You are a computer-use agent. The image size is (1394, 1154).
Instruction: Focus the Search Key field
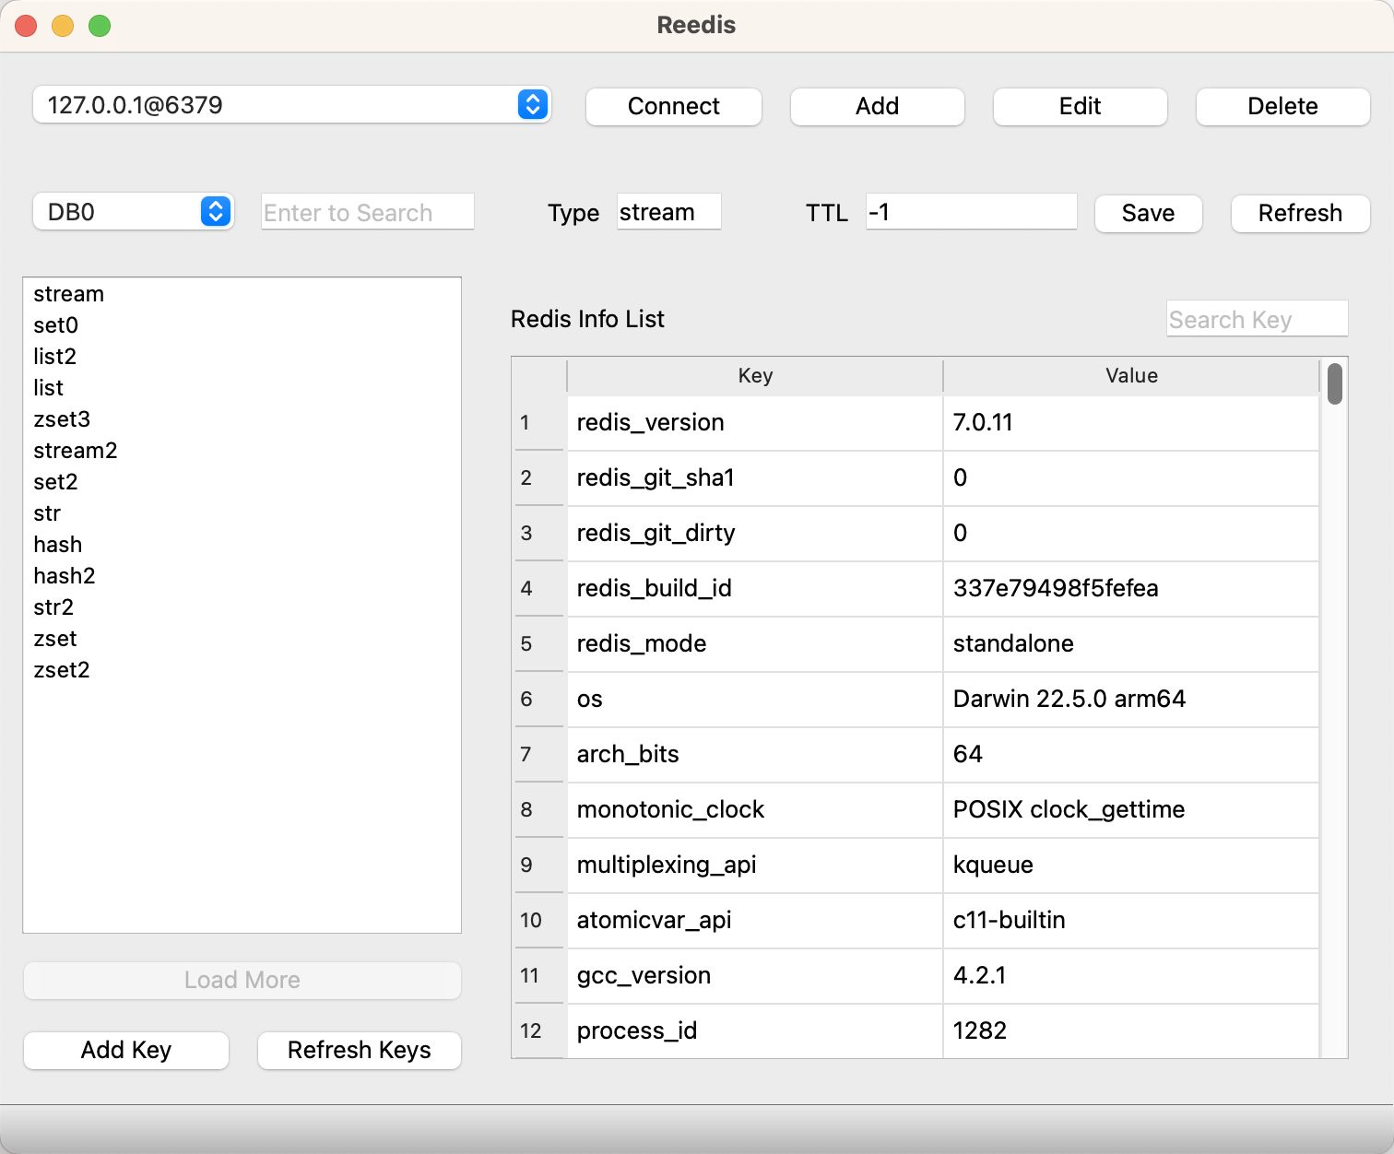[1258, 319]
